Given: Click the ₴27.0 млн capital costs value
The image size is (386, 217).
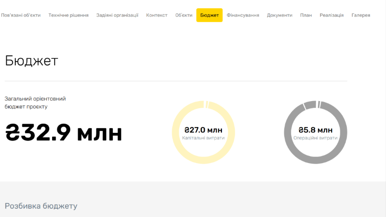Looking at the screenshot, I should [x=203, y=130].
